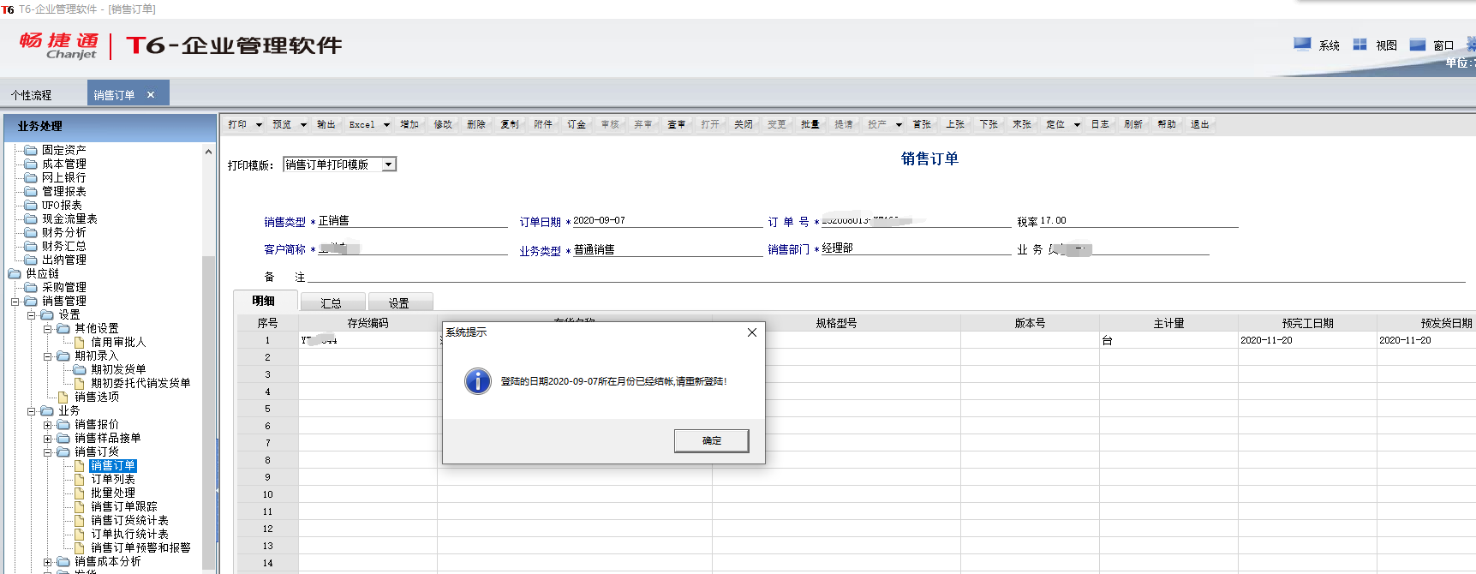The image size is (1476, 574).
Task: Click document icon beside 信用审批人
Action: click(x=80, y=342)
